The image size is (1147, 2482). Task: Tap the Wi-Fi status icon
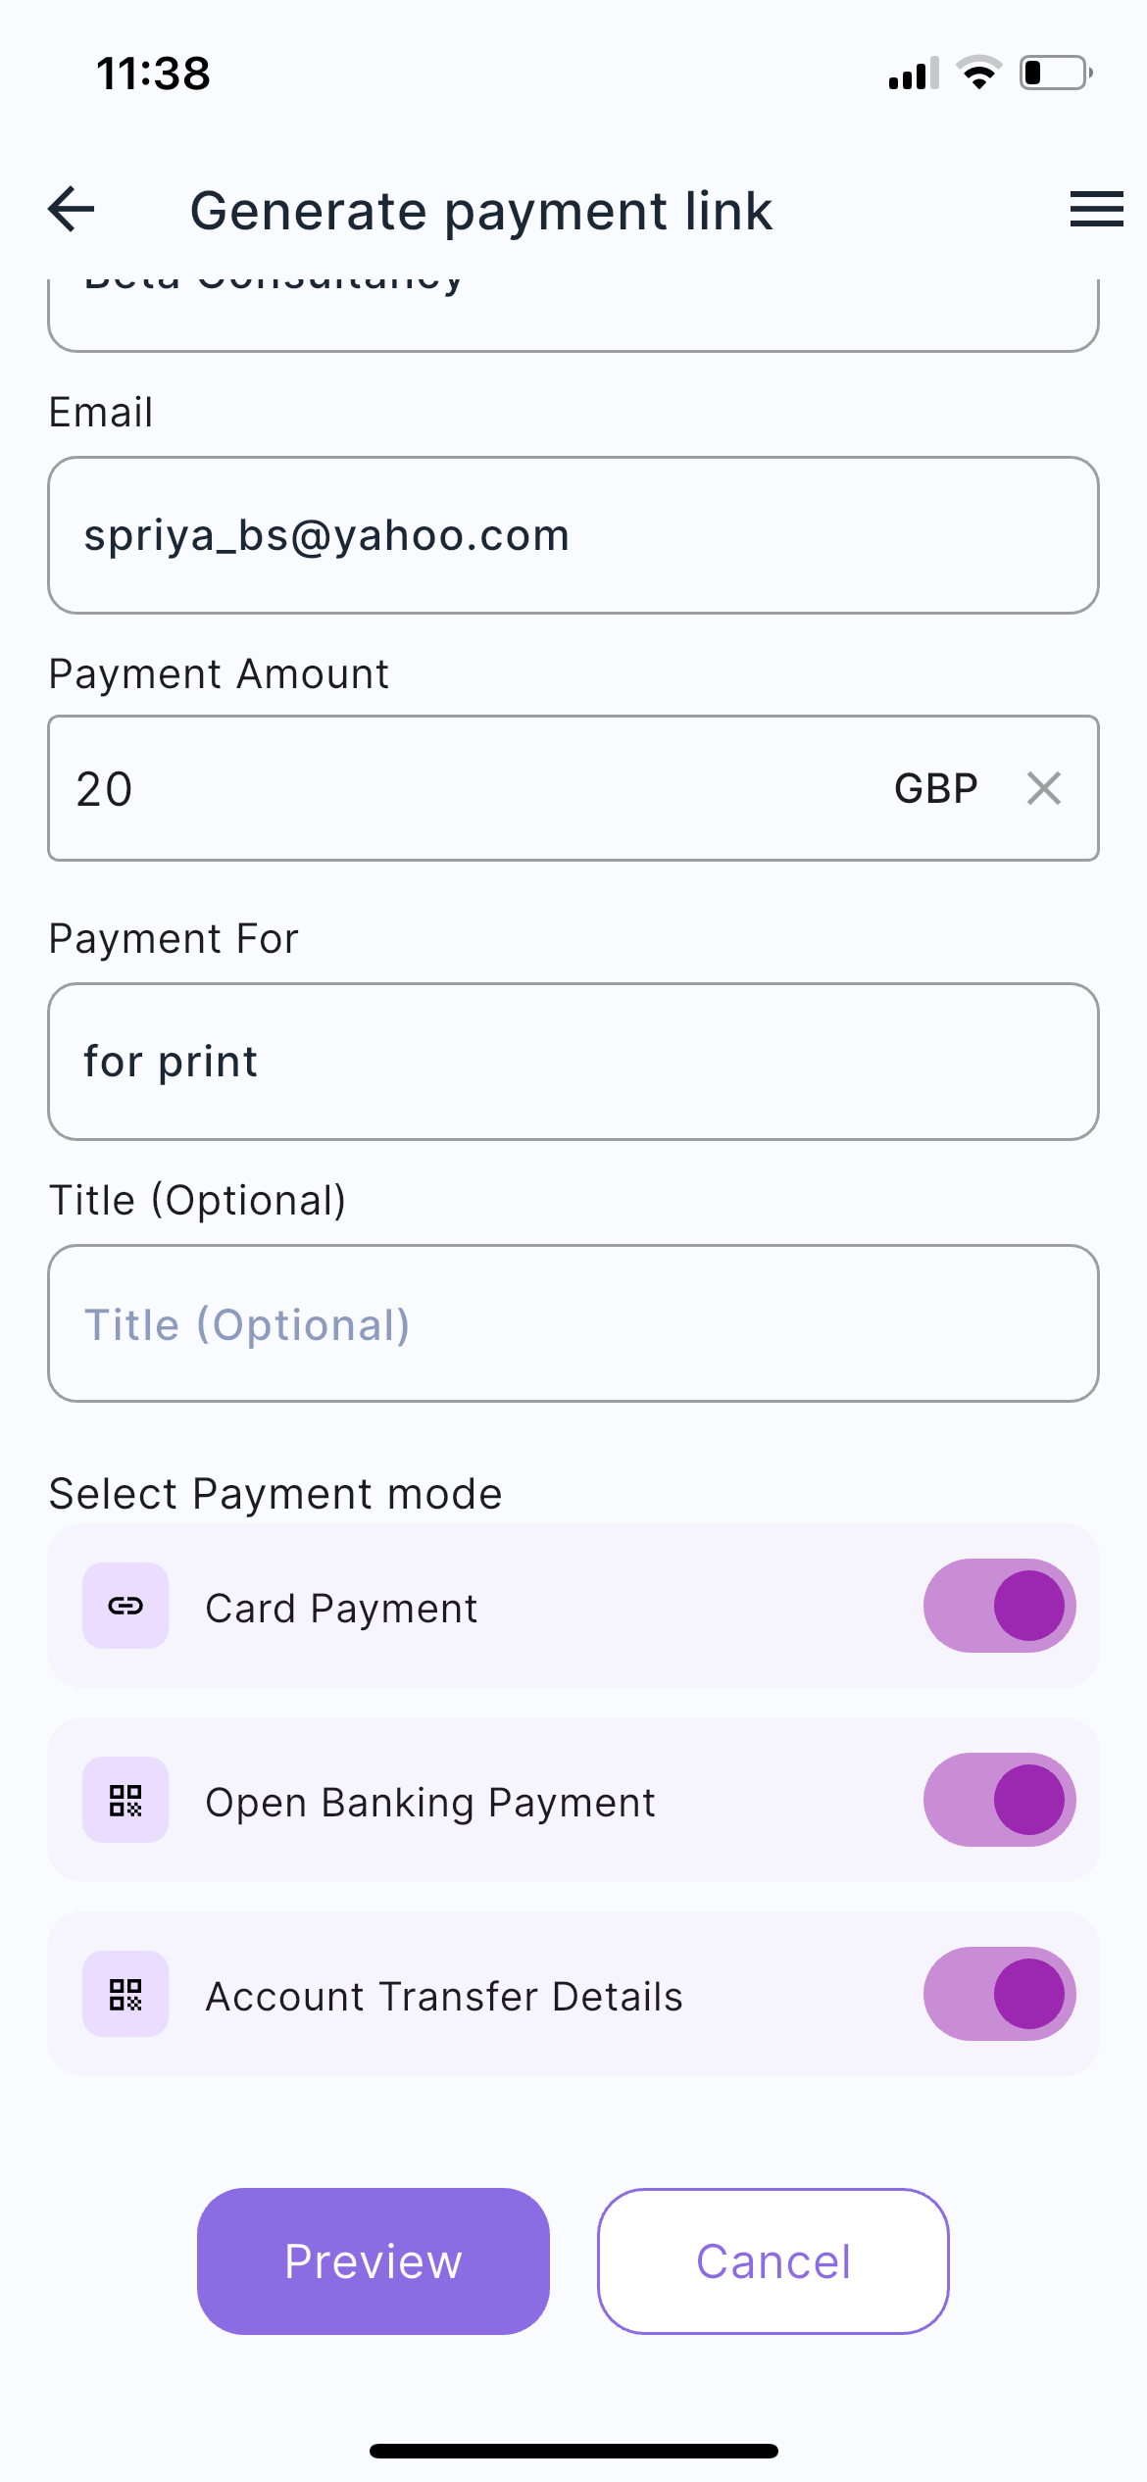(978, 74)
